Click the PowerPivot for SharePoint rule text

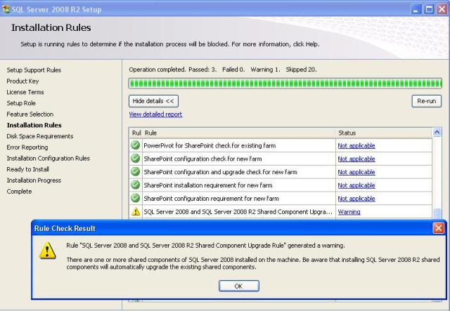(x=210, y=145)
